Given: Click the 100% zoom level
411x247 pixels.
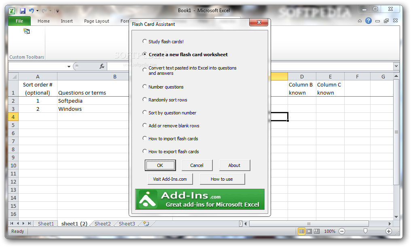Looking at the screenshot, I should [x=330, y=231].
